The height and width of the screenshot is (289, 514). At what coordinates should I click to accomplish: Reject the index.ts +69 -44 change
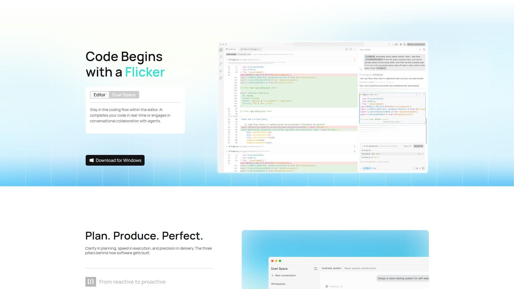coord(419,154)
